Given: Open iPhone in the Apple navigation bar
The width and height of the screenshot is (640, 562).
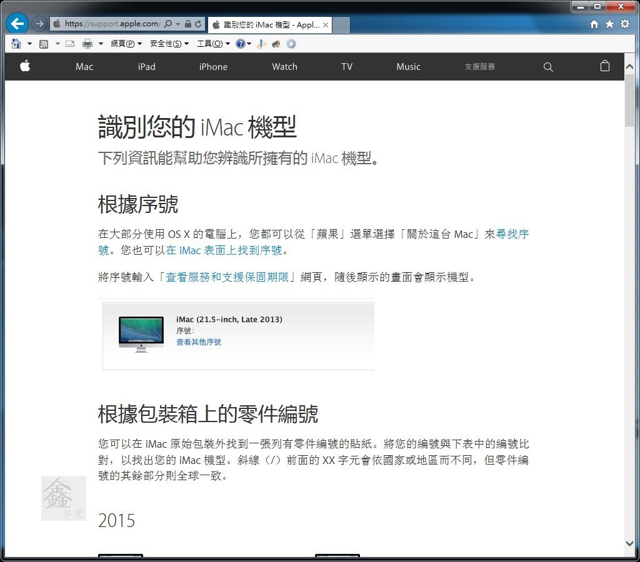Looking at the screenshot, I should (x=214, y=67).
